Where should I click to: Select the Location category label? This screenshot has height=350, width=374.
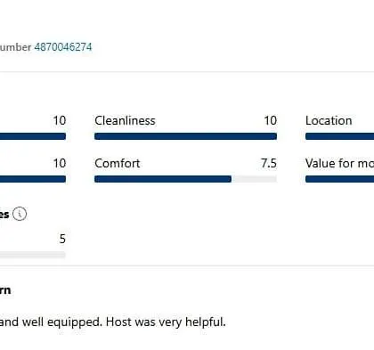[x=329, y=120]
